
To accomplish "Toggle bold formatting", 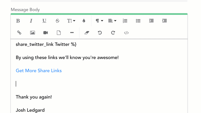I will tap(18, 21).
